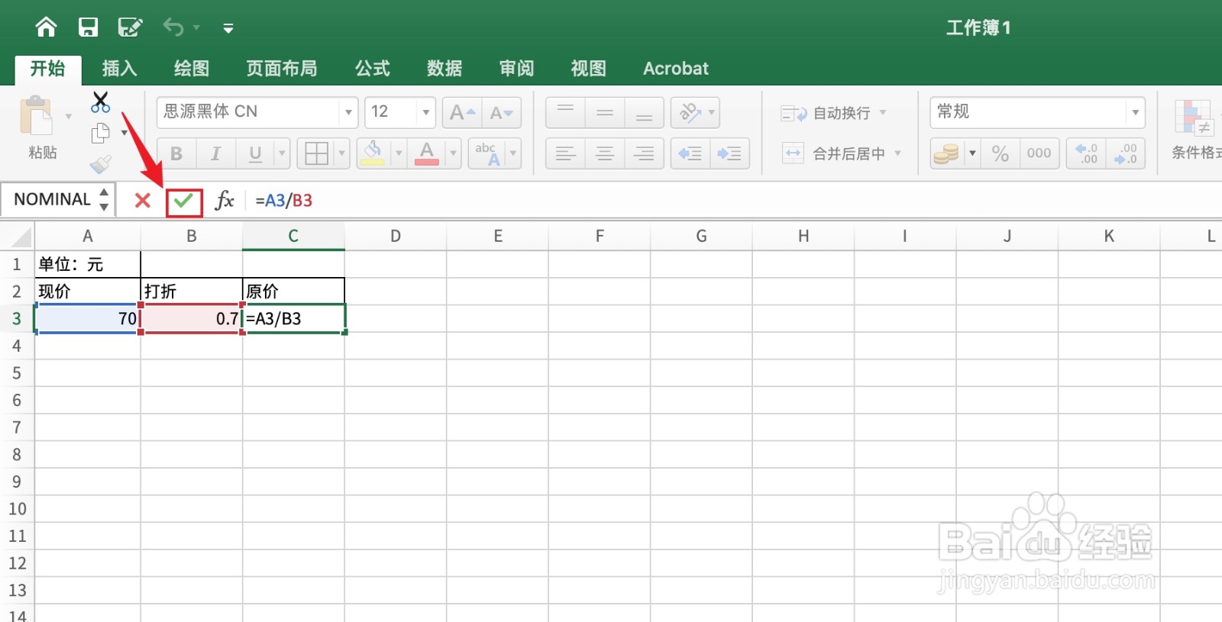Cut selection with the scissors icon
The width and height of the screenshot is (1222, 622).
[x=100, y=102]
